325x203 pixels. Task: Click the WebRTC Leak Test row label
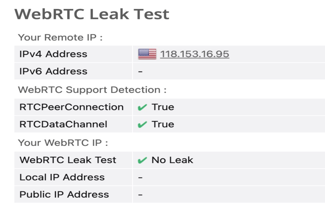tap(68, 160)
